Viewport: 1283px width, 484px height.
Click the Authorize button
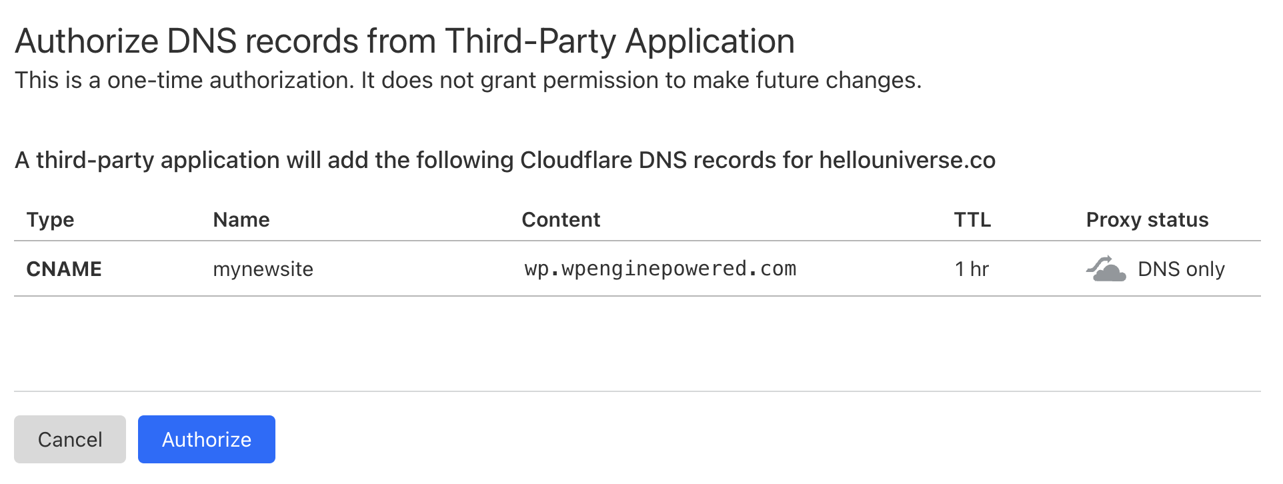pyautogui.click(x=206, y=439)
